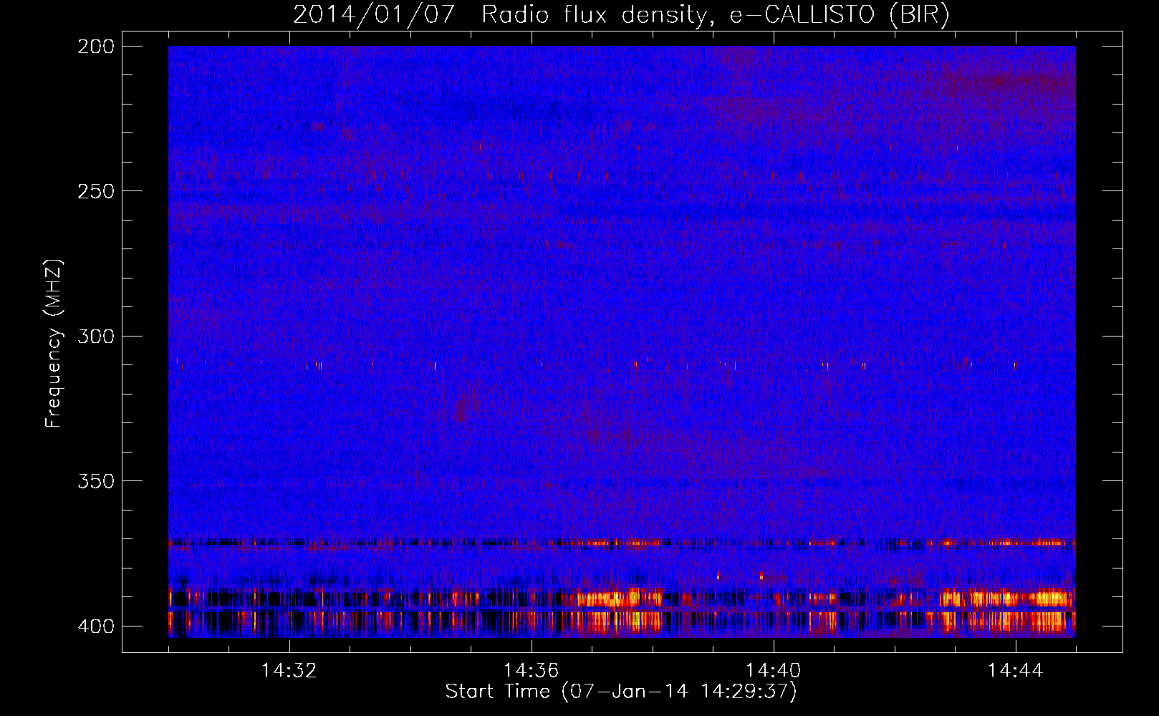
Task: Click the 14:40 time tick label
Action: (x=774, y=671)
